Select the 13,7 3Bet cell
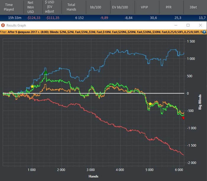This screenshot has width=207, height=181. pyautogui.click(x=202, y=18)
